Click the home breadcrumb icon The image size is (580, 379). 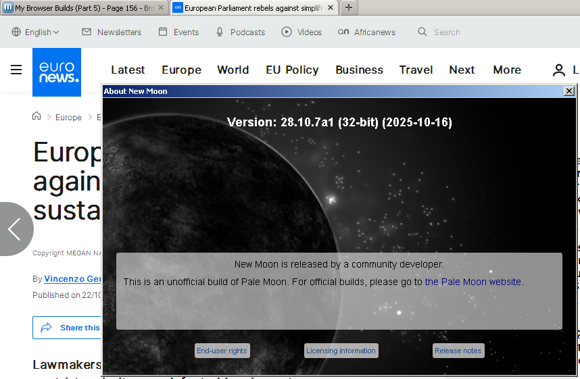click(37, 116)
